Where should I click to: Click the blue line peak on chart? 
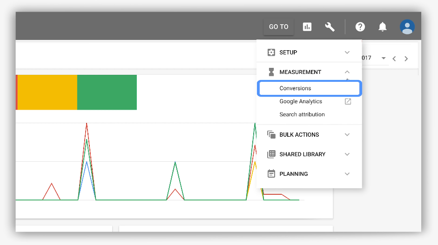pos(87,162)
